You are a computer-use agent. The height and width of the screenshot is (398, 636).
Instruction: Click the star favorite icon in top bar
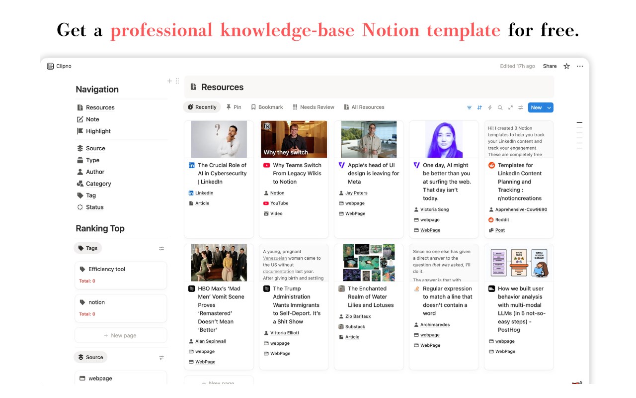pos(566,66)
